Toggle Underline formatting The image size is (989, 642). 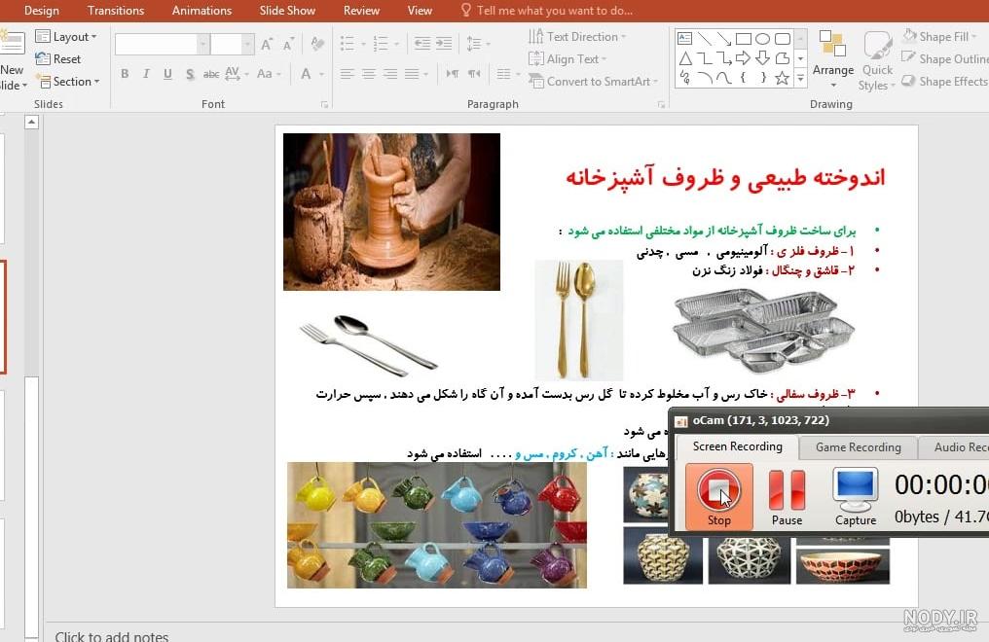(x=167, y=74)
